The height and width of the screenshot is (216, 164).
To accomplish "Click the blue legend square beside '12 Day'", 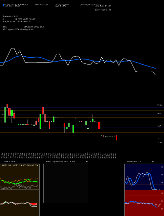I will pos(3,5).
